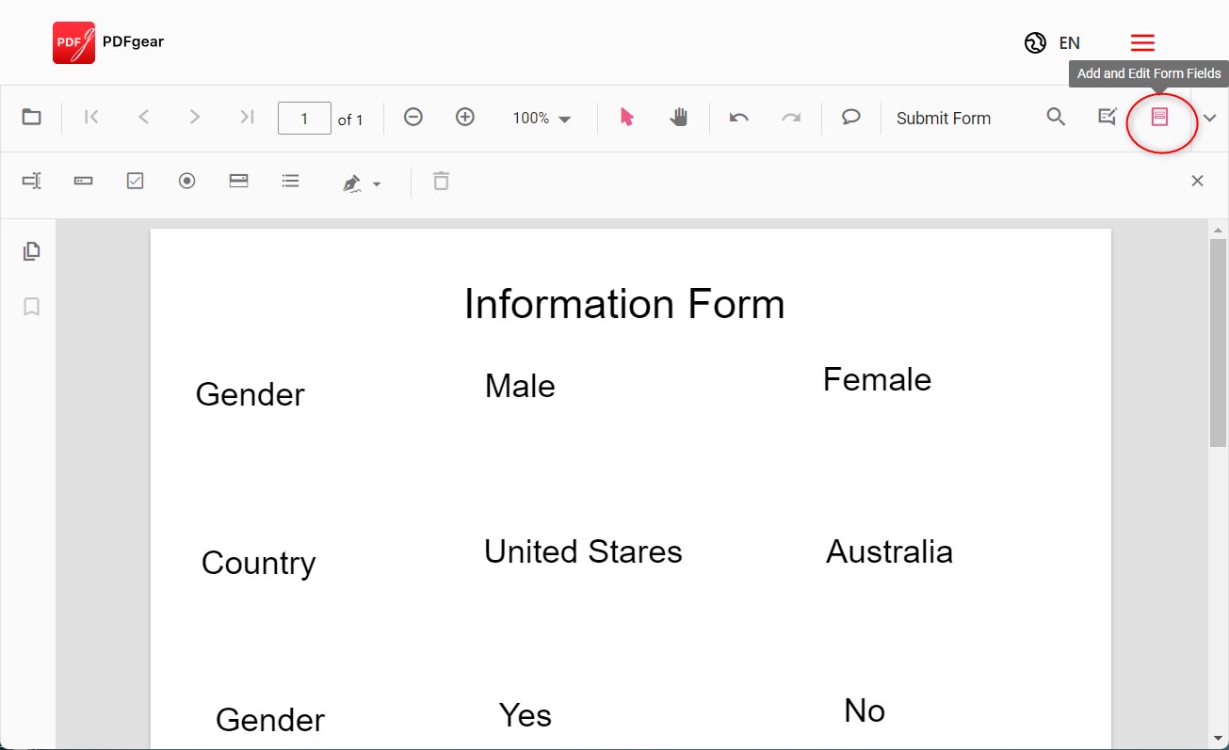
Task: Toggle Add and Edit Form Fields
Action: tap(1160, 117)
